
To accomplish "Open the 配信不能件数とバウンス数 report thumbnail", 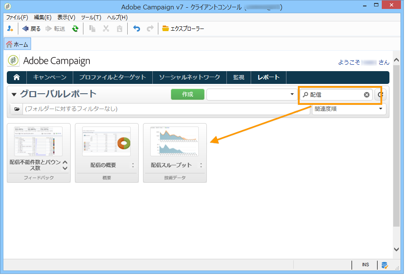I will point(38,141).
